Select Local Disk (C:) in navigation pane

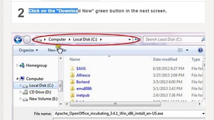[x=41, y=85]
